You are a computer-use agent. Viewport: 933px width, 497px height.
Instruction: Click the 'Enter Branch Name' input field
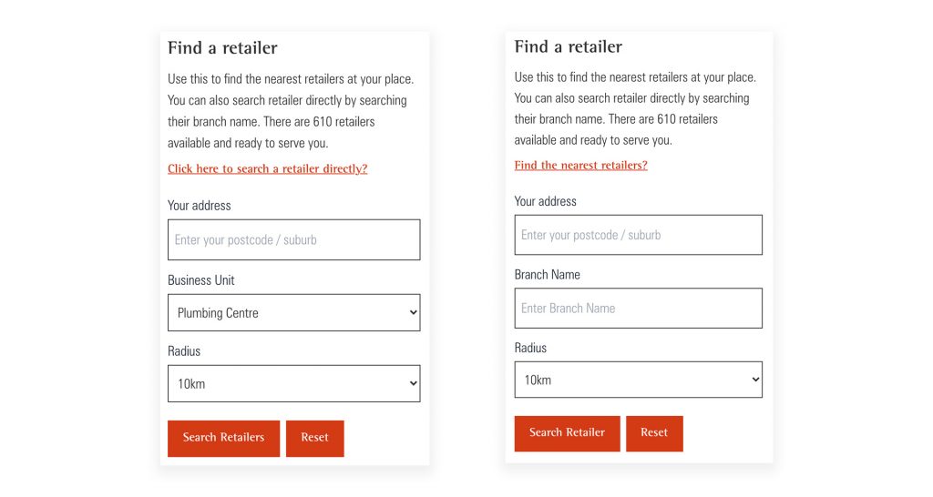(x=638, y=309)
